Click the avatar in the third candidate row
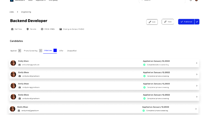This screenshot has height=115, width=208. coord(13,86)
